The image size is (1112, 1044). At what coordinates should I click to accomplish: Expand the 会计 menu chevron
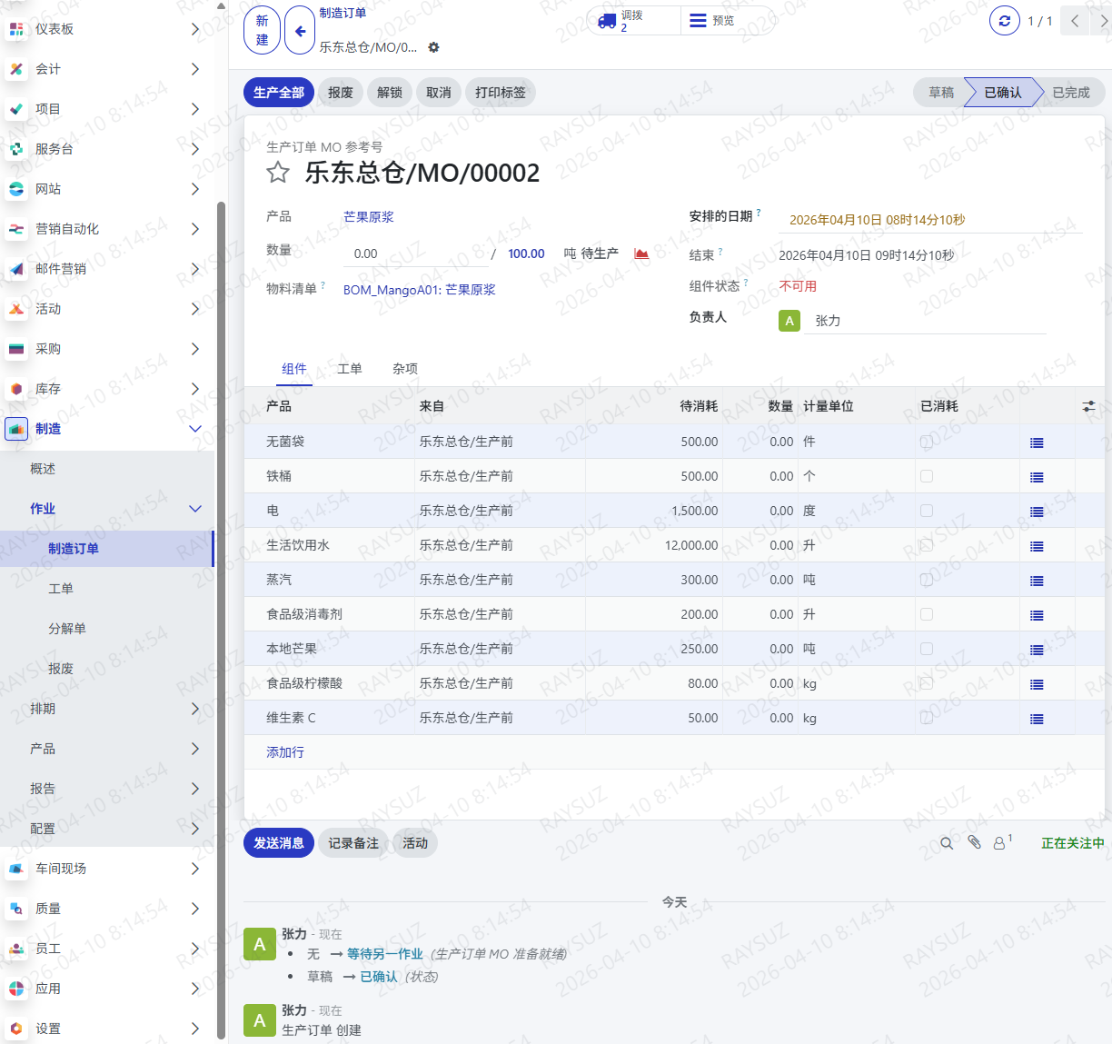pyautogui.click(x=195, y=69)
